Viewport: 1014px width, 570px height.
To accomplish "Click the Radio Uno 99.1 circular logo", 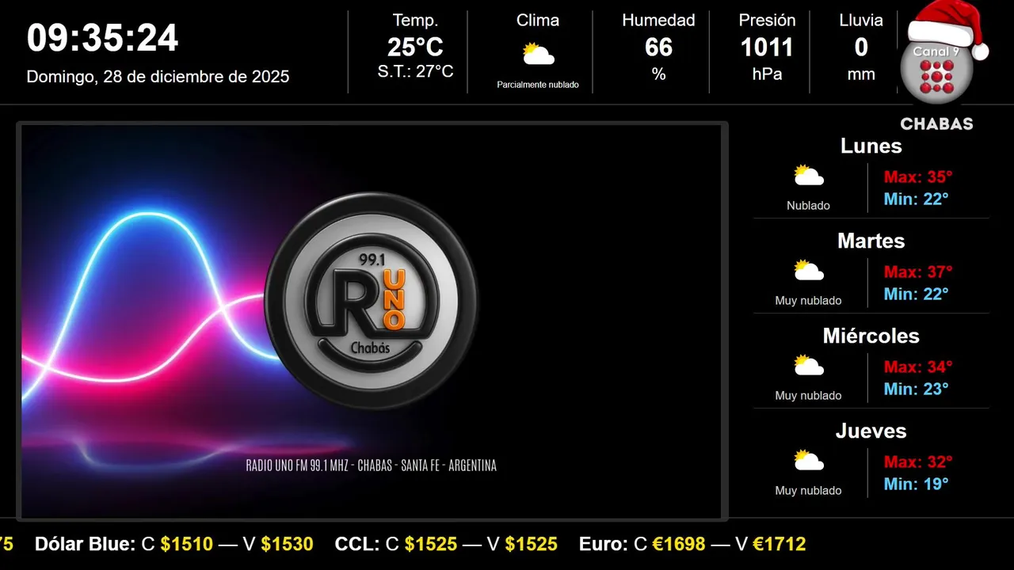I will (372, 301).
